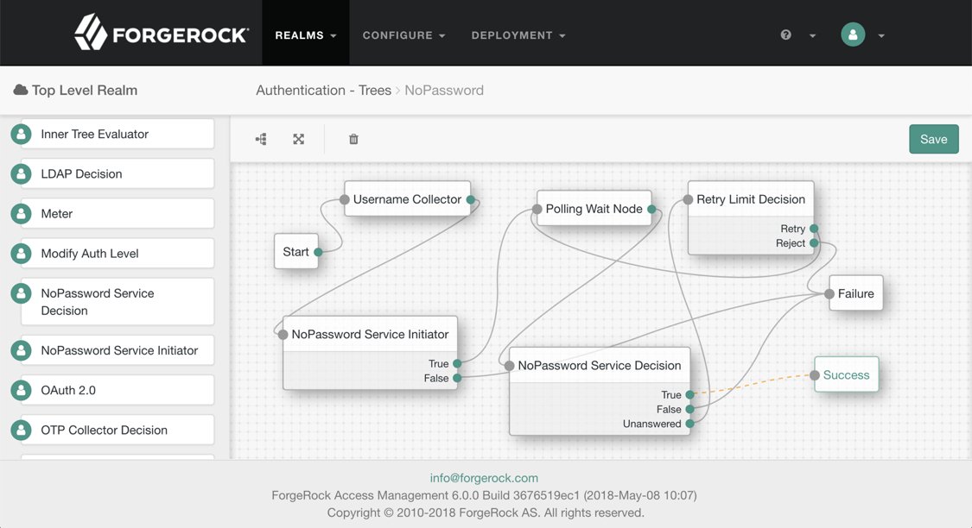972x528 pixels.
Task: Select the Success node
Action: (846, 374)
